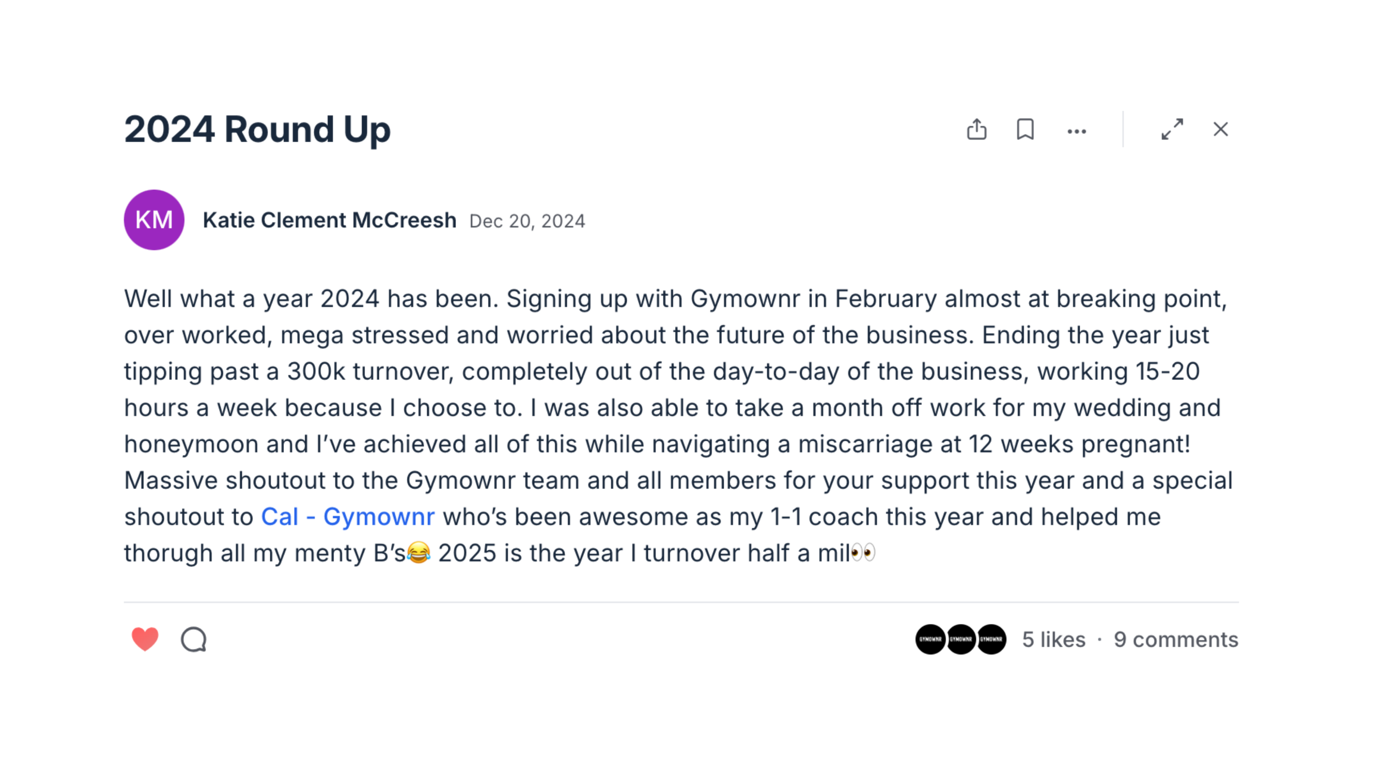Close the post panel
Screen dimensions: 1387x757
click(1220, 130)
